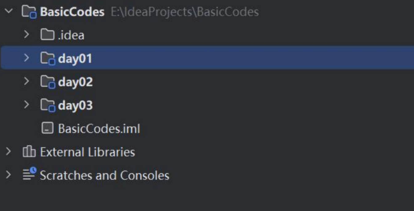Click the .idea folder icon
The height and width of the screenshot is (211, 414).
(48, 35)
